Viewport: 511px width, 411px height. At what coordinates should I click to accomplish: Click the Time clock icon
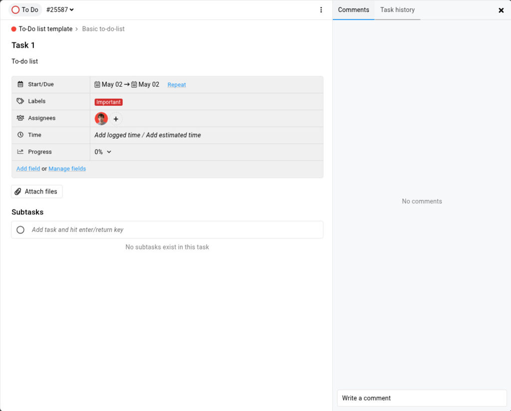click(x=20, y=135)
